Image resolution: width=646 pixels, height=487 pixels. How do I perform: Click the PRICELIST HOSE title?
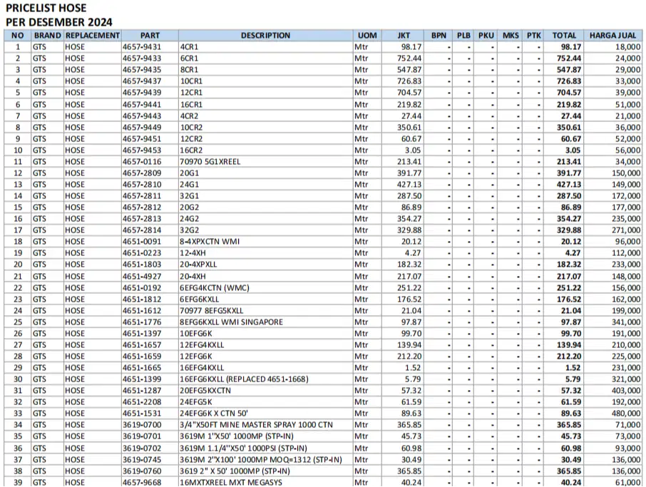[46, 9]
